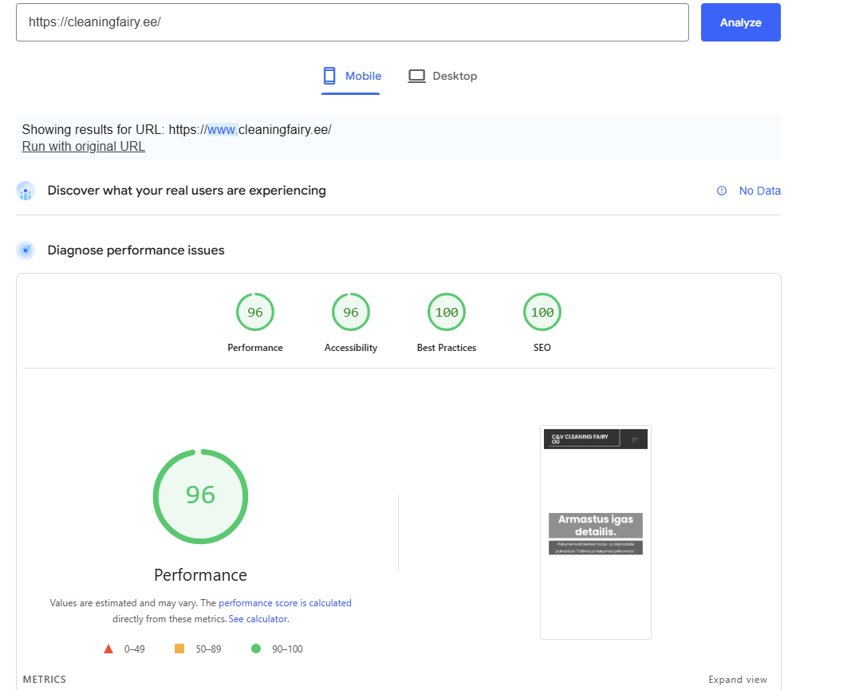851x690 pixels.
Task: Jump to the SEO score gauge 100
Action: [542, 312]
